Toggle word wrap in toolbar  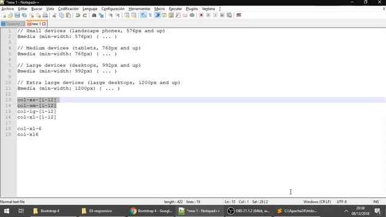click(144, 15)
